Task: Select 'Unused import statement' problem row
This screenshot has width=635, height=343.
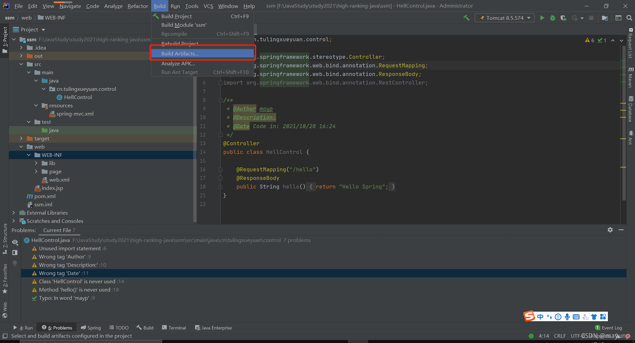Action: tap(323, 248)
